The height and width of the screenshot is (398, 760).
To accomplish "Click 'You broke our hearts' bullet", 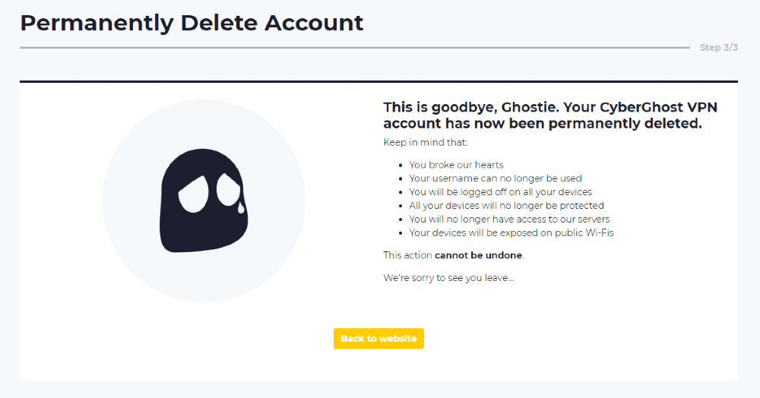I will [x=456, y=165].
